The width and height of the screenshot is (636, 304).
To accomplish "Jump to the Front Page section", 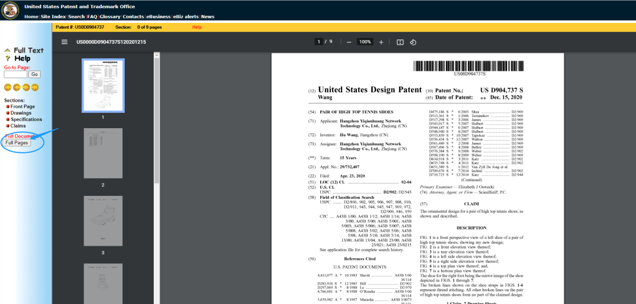I will tap(23, 106).
